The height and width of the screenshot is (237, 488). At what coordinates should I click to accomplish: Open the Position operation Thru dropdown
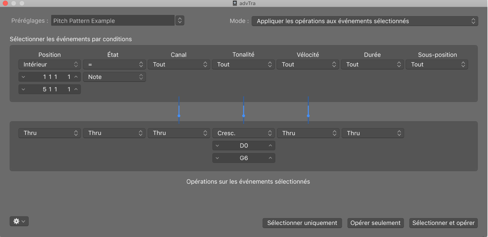coord(49,133)
